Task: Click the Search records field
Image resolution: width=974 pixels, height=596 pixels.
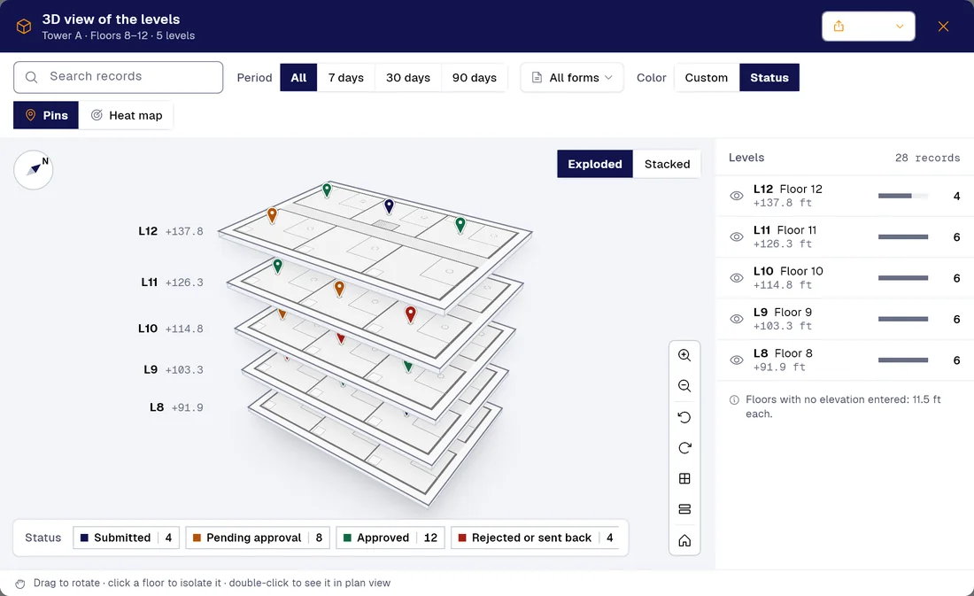Action: coord(118,77)
